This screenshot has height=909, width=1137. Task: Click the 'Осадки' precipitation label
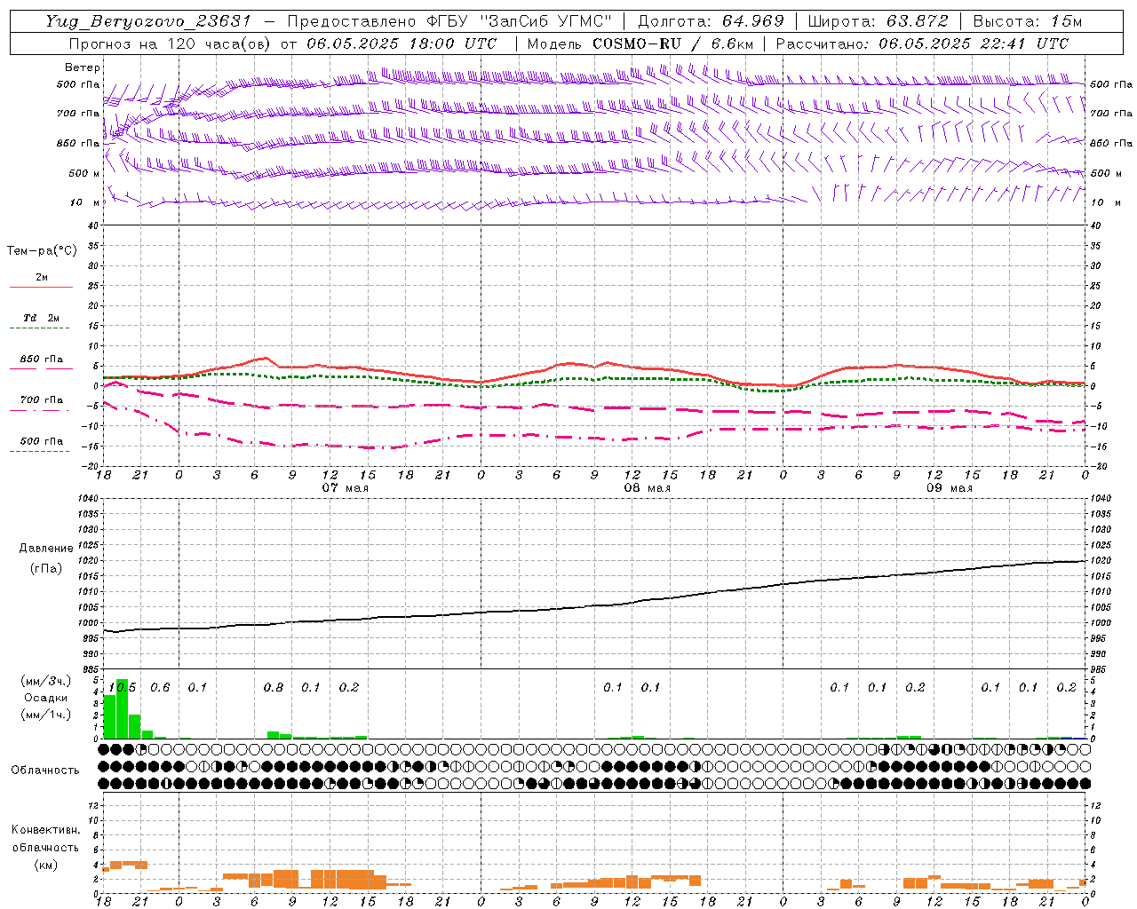click(45, 698)
